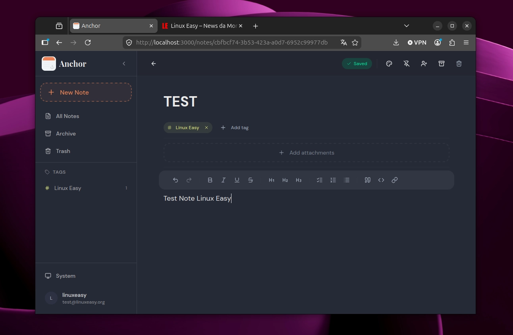Open the Trash section
The image size is (513, 335).
pos(86,151)
